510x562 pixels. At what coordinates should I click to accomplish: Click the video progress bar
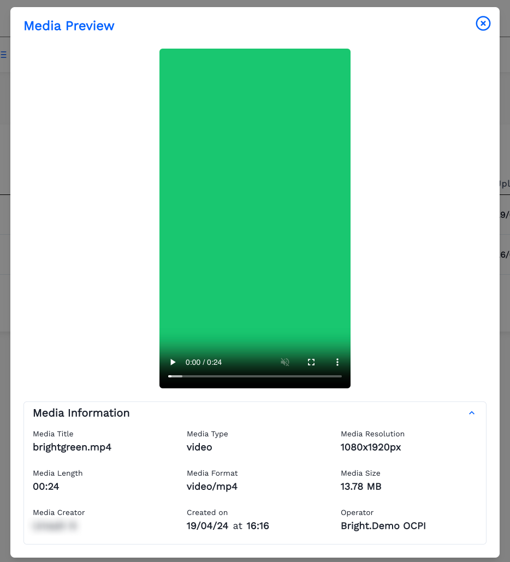click(254, 376)
